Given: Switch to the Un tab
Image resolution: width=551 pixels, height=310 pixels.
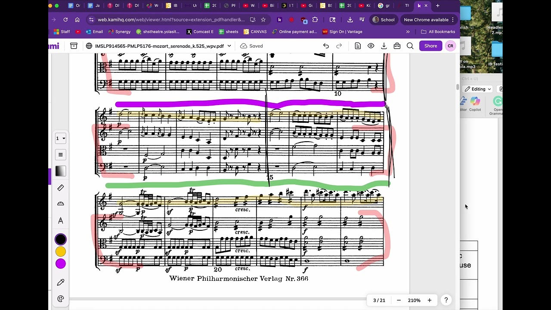Looking at the screenshot, I should coord(191,6).
